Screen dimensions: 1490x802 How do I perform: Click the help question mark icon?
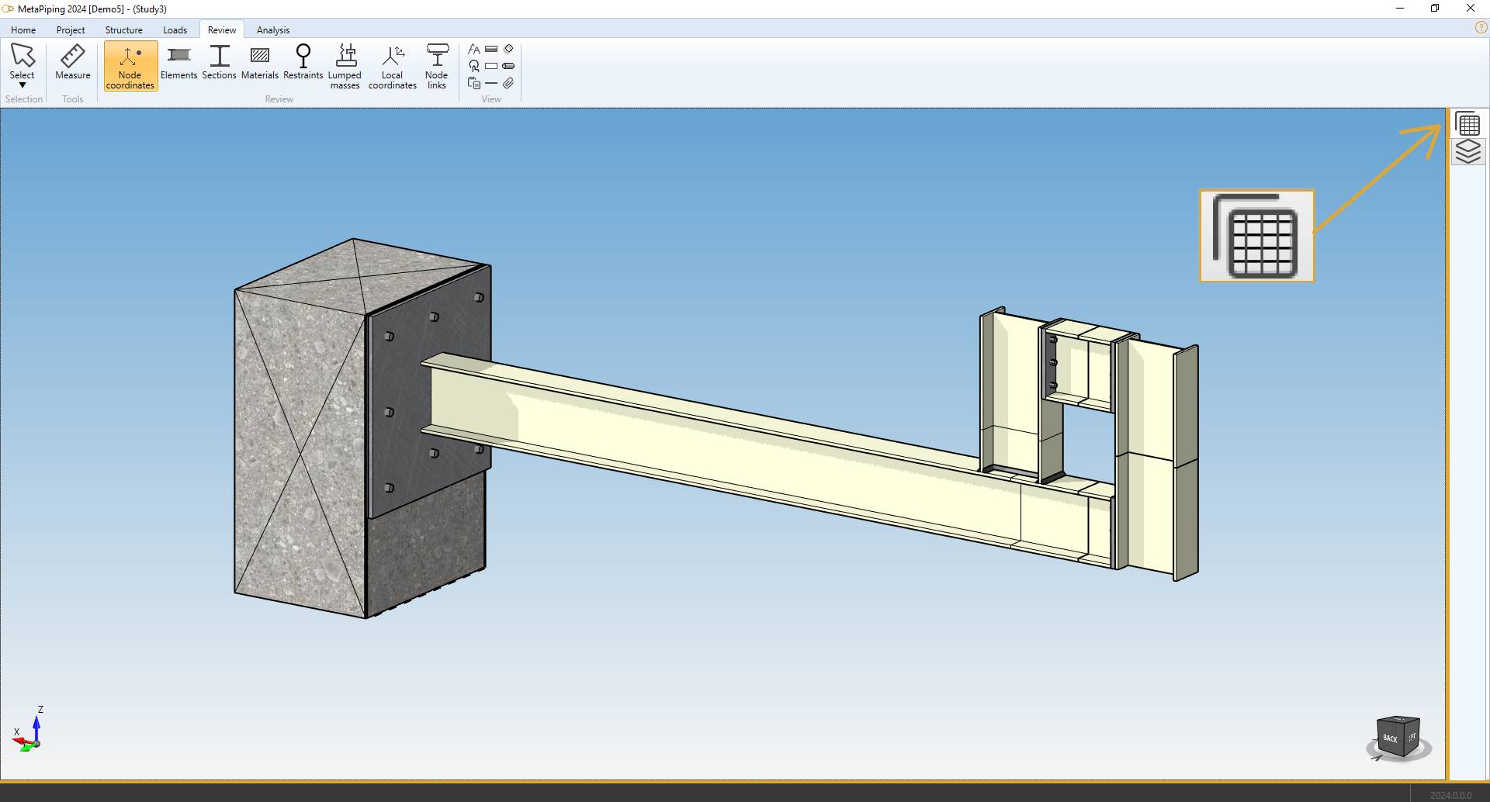[1481, 27]
